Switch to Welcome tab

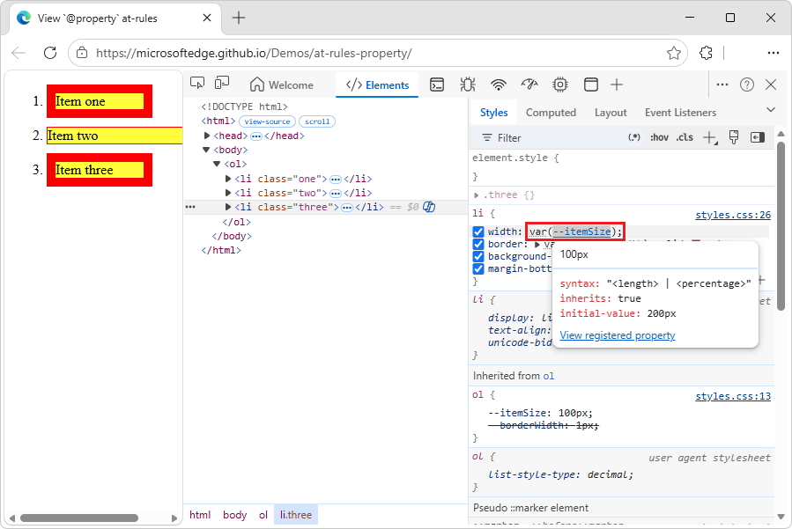coord(282,84)
